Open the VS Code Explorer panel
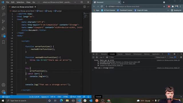Image resolution: width=183 pixels, height=103 pixels. coord(3,8)
